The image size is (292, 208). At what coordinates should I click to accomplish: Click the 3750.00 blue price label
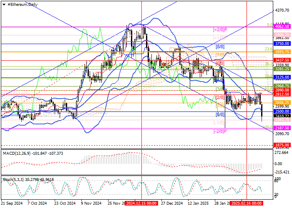[x=282, y=43]
